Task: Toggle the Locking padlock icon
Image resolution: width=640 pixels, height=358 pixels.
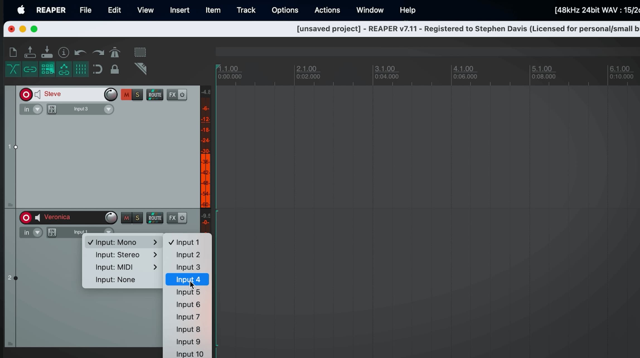Action: 115,69
